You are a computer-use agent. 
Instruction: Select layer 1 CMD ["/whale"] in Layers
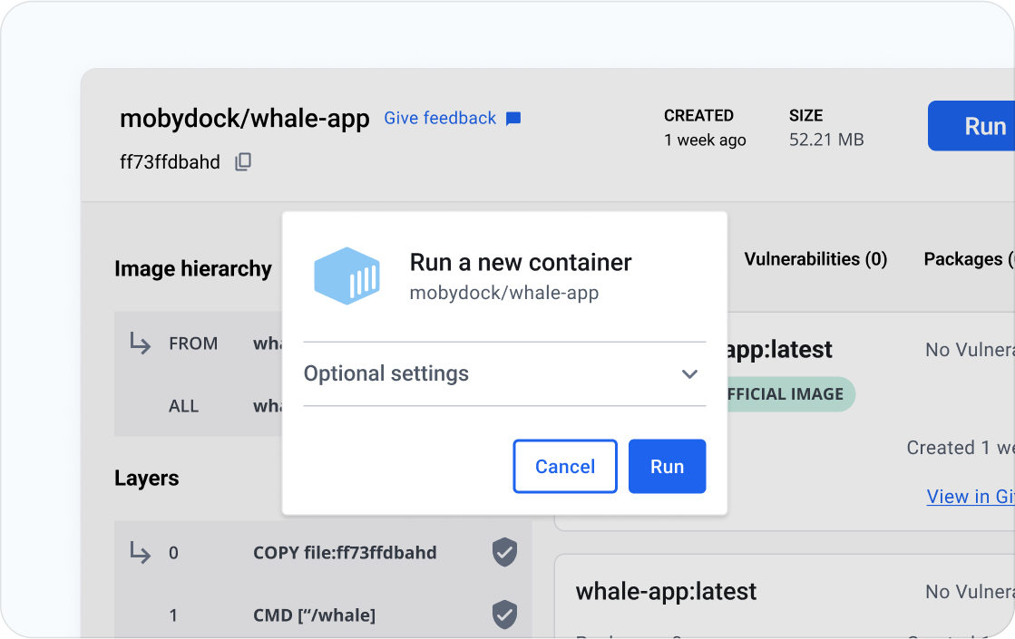click(x=313, y=615)
